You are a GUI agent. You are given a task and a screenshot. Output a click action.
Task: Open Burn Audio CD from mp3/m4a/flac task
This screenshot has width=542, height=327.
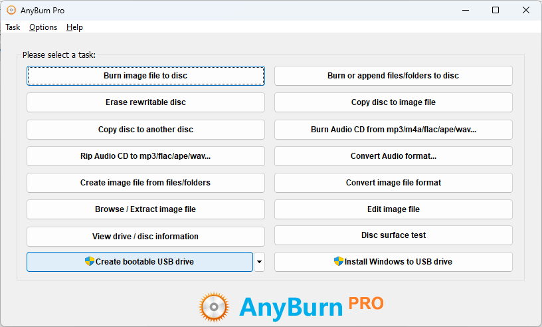coord(393,130)
